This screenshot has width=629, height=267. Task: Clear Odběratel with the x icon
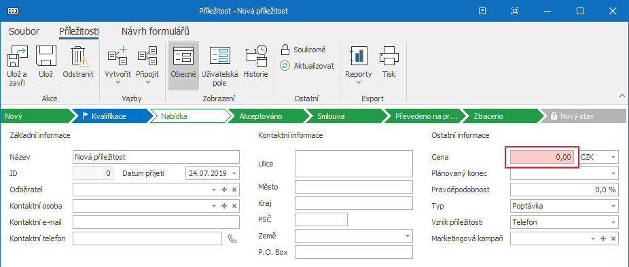[234, 190]
